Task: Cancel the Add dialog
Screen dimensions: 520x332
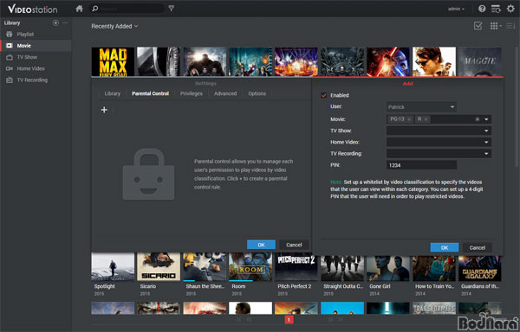Action: click(478, 247)
